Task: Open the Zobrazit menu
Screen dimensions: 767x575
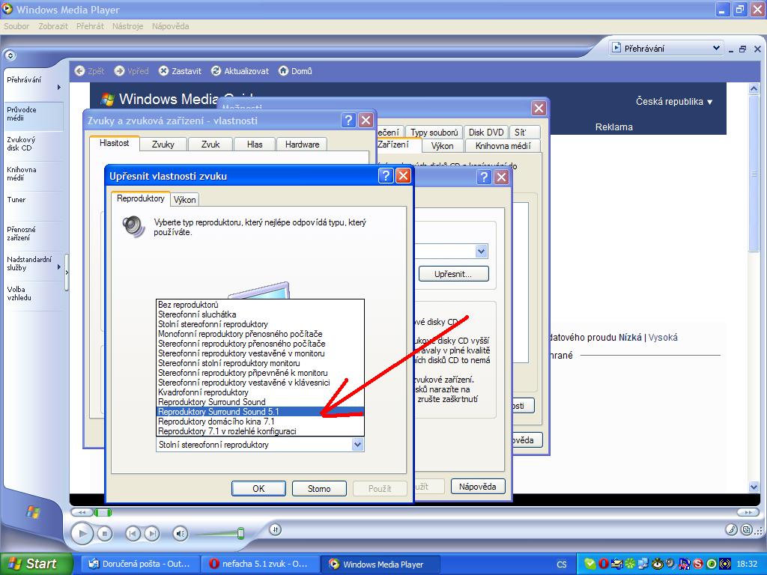Action: coord(53,26)
